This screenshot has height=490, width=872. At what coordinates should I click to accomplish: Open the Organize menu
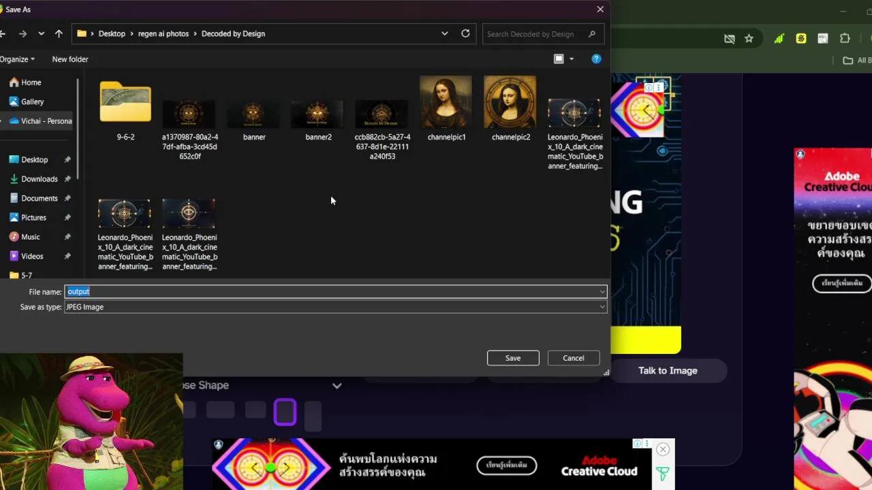point(17,59)
